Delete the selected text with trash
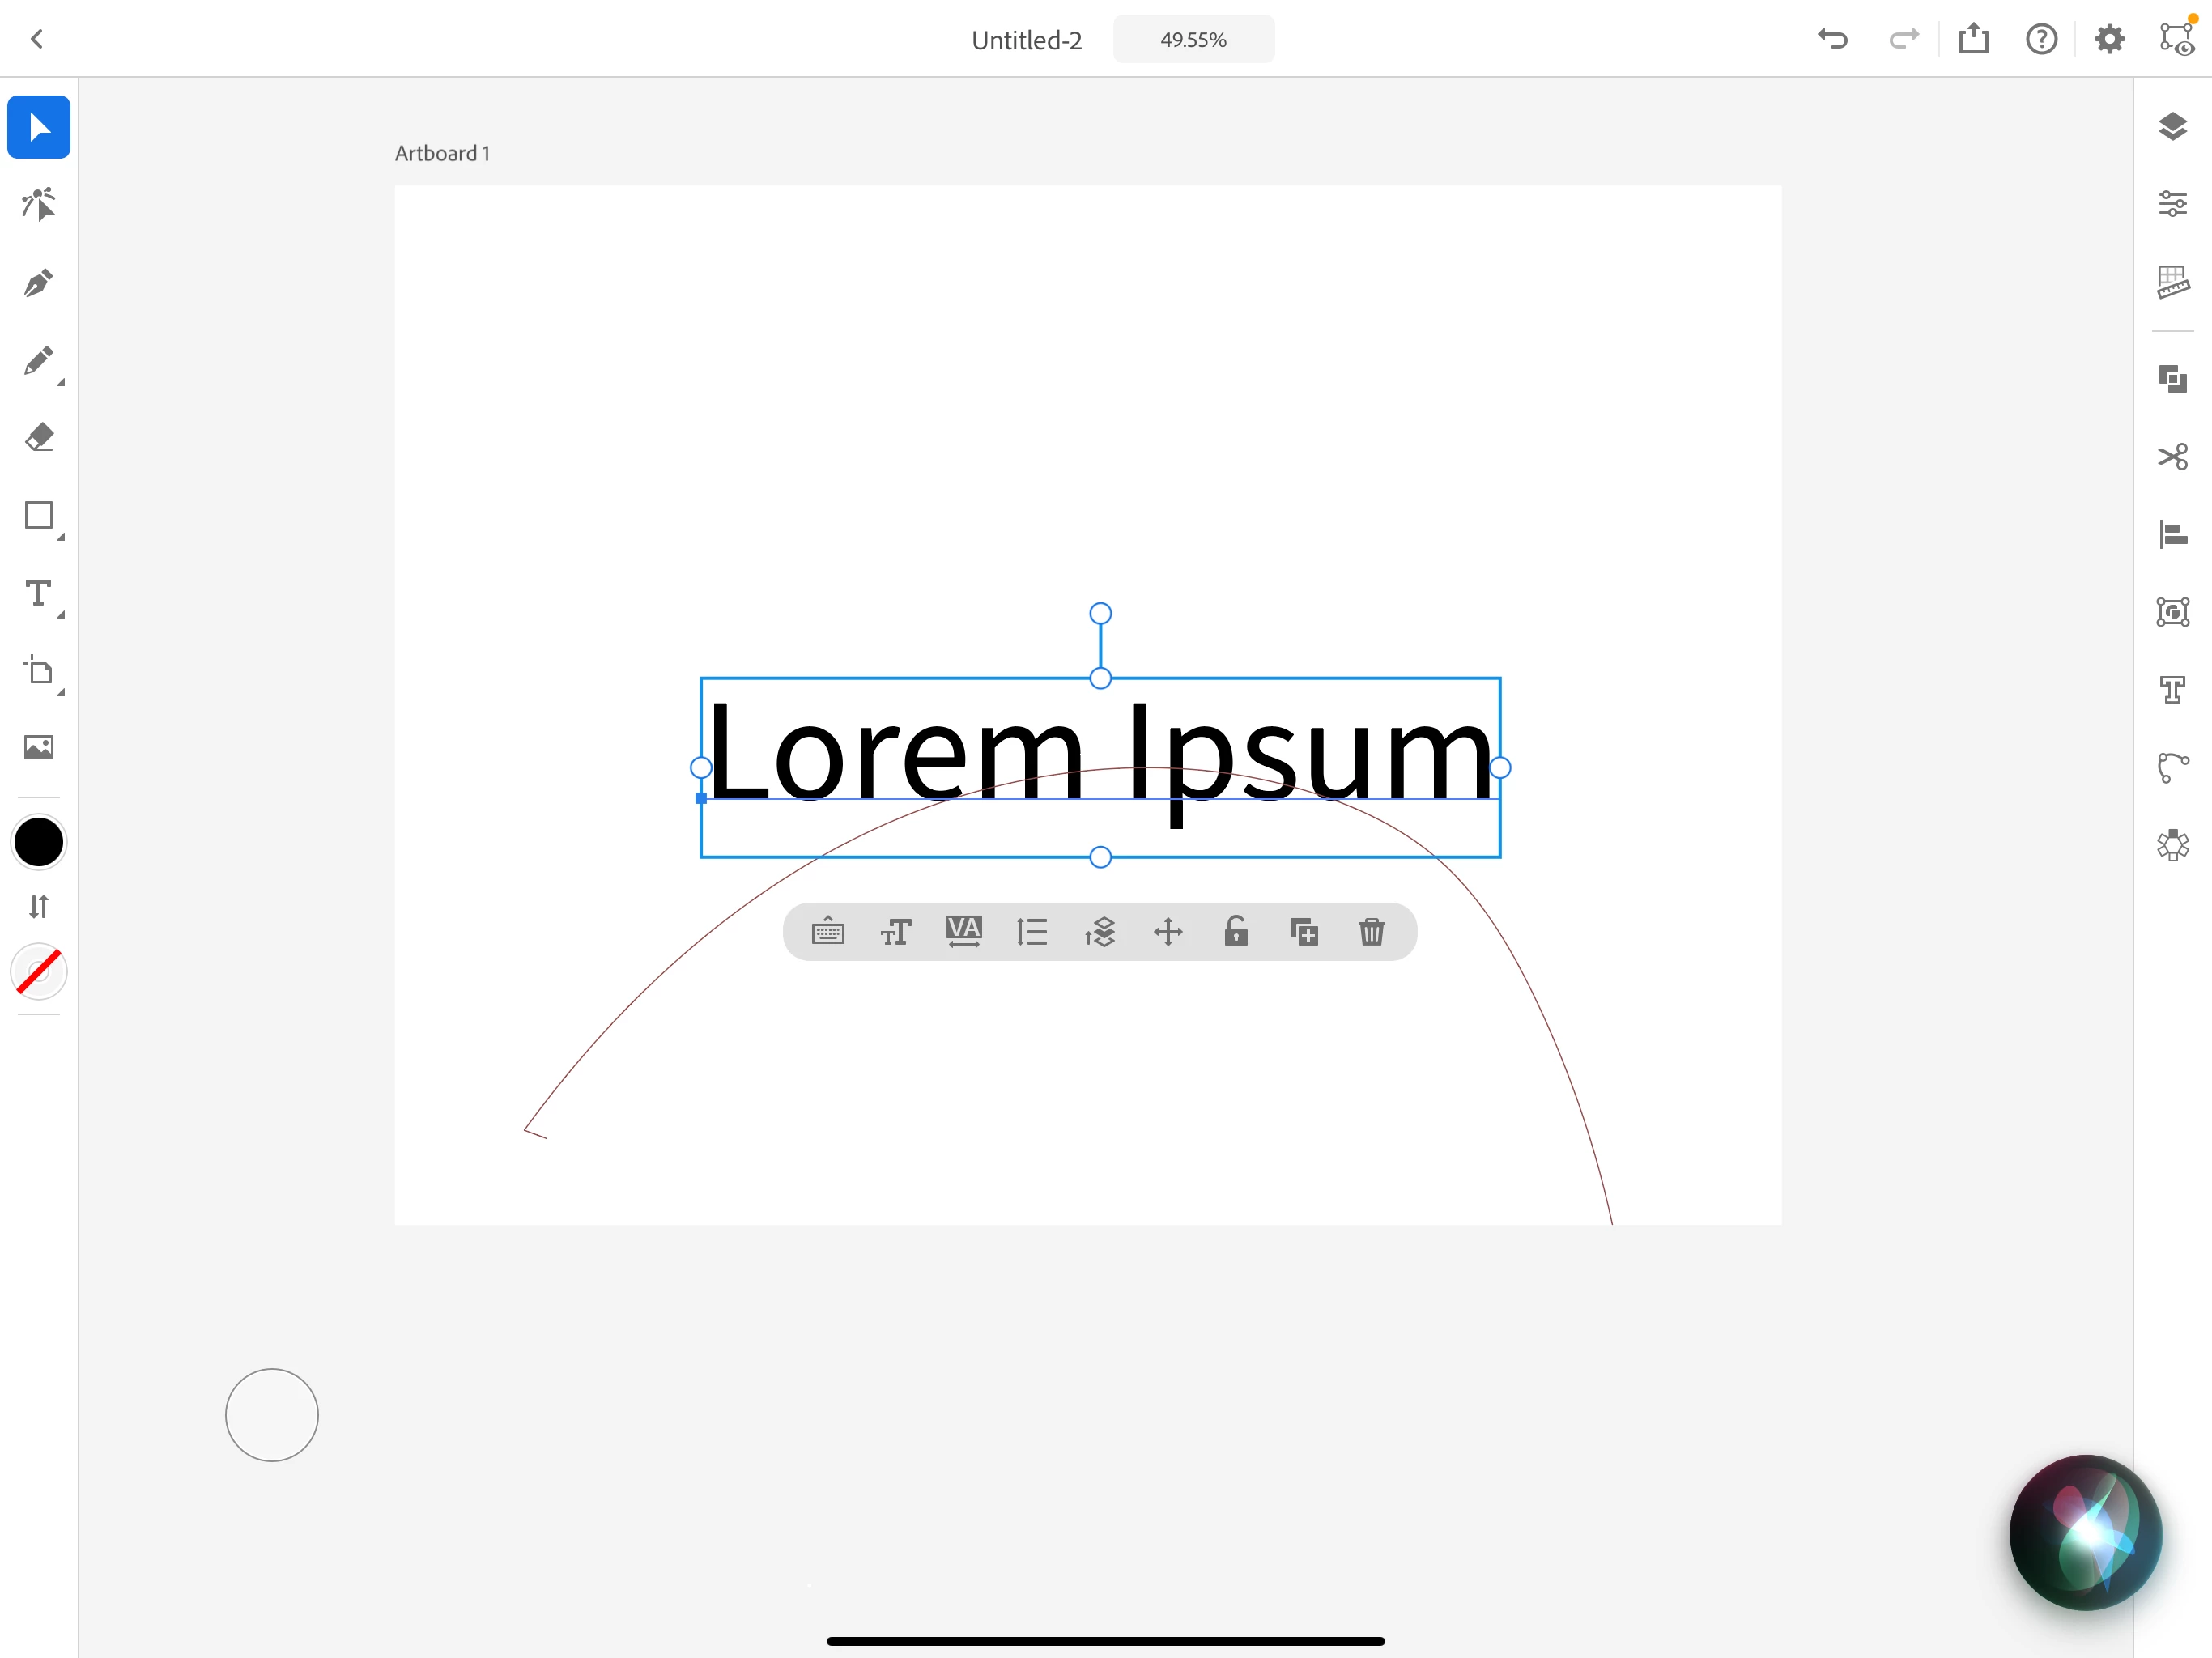2212x1658 pixels. [1371, 932]
